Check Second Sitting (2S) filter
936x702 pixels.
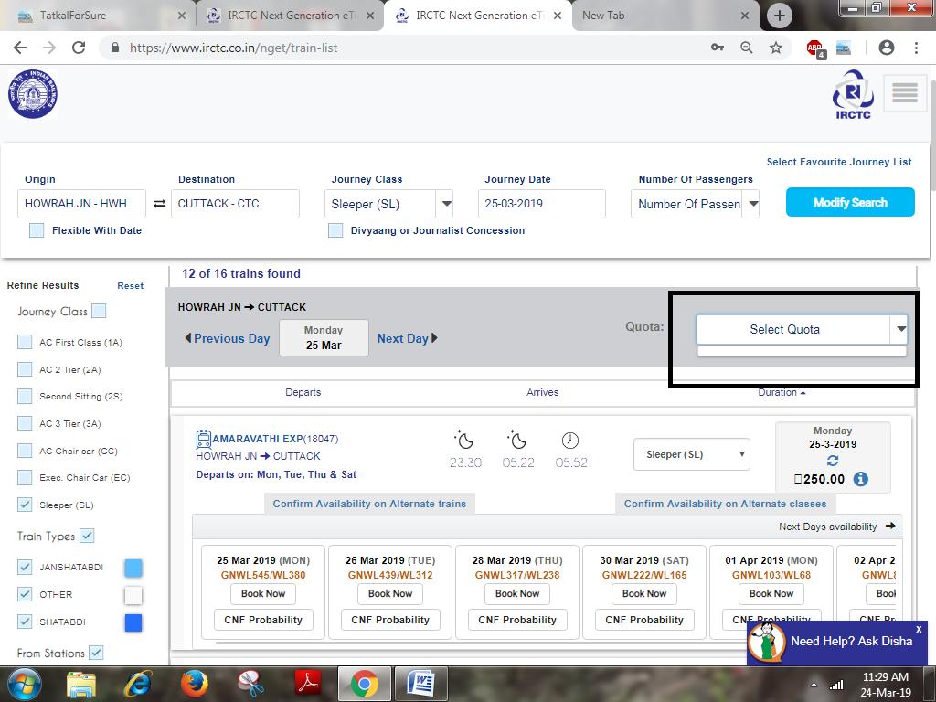click(25, 397)
